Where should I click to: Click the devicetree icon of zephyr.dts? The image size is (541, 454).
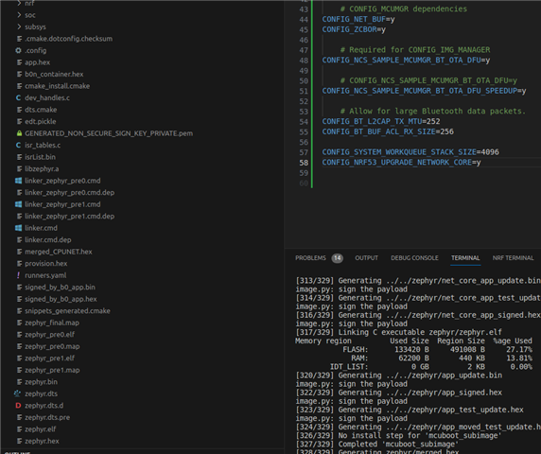pos(17,393)
